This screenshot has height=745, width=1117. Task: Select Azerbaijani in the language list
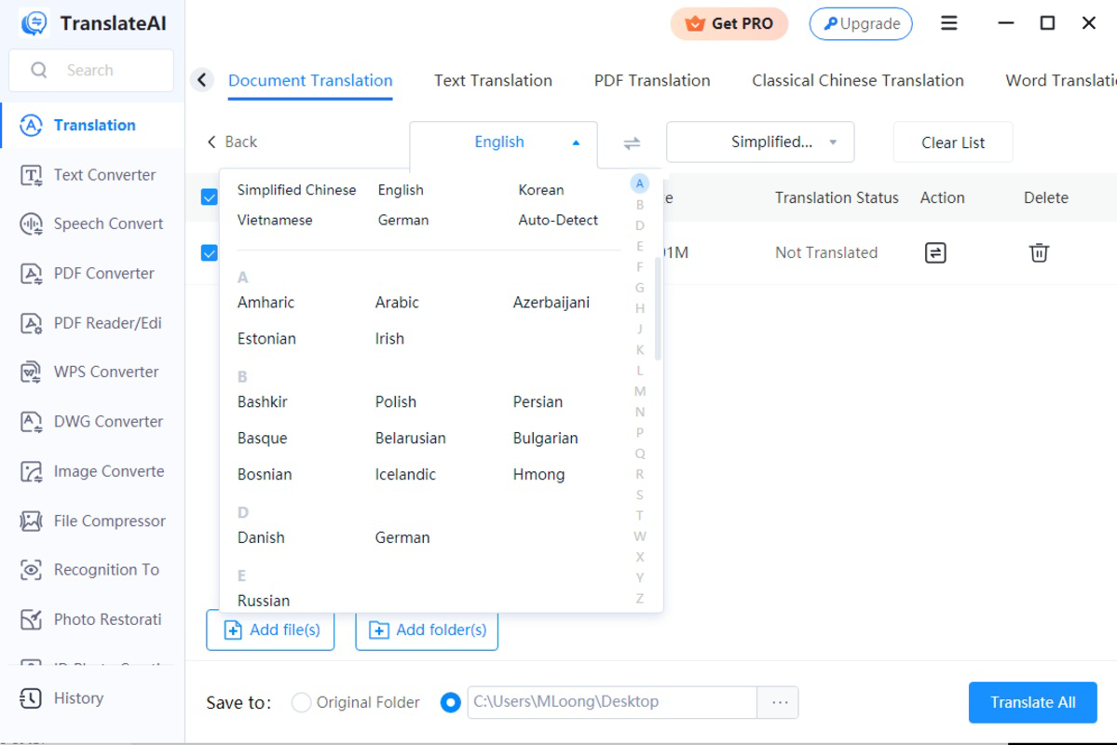(x=551, y=303)
